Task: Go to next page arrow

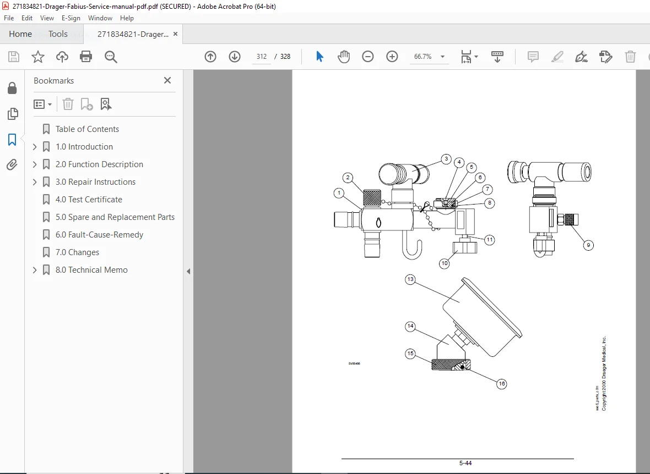Action: click(x=235, y=57)
